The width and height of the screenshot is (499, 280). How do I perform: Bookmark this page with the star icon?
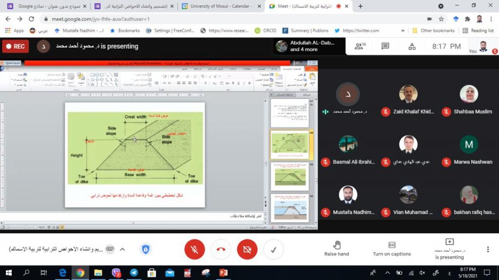coord(441,19)
